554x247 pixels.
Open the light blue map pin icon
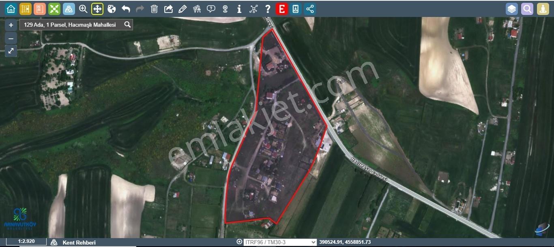[x=69, y=9]
